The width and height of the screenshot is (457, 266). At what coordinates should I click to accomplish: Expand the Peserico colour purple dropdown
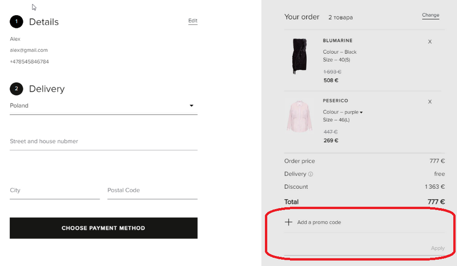[x=362, y=112]
